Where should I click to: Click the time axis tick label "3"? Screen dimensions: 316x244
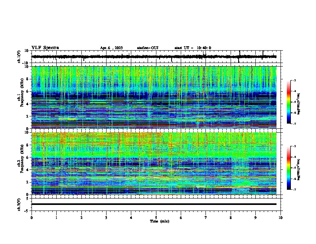click(106, 218)
